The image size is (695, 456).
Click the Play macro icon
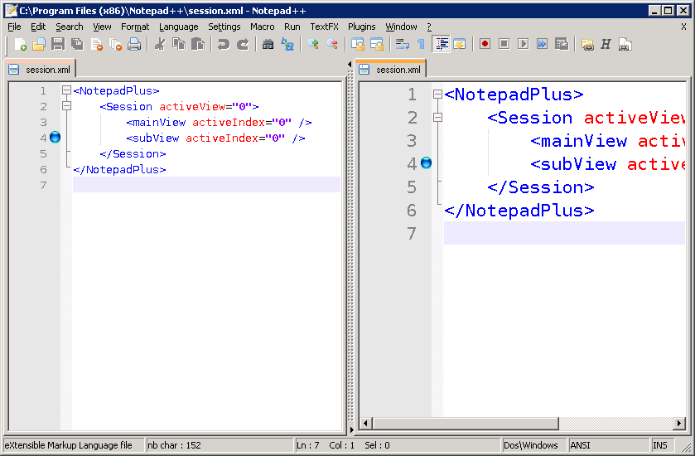coord(523,44)
